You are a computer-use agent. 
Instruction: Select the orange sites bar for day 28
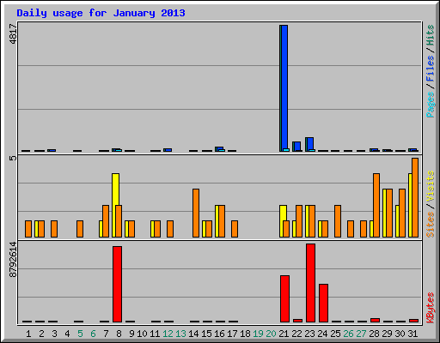tap(376, 205)
